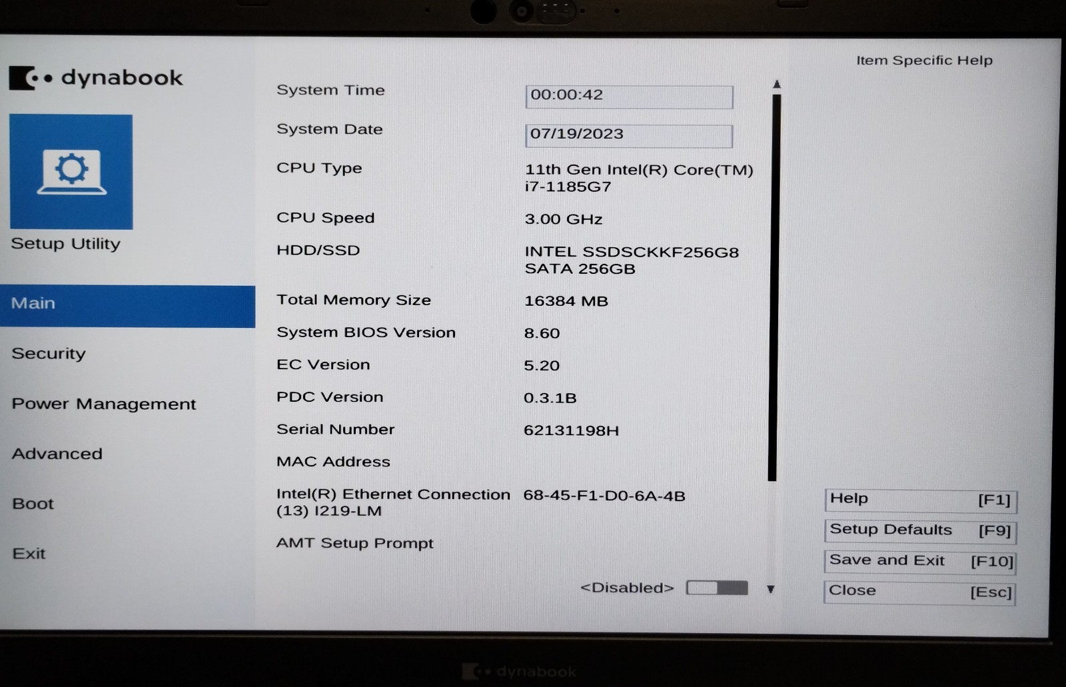Viewport: 1066px width, 687px height.
Task: Toggle the AMT Setup Prompt switch
Action: coord(717,588)
